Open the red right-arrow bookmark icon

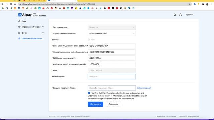click(43, 8)
